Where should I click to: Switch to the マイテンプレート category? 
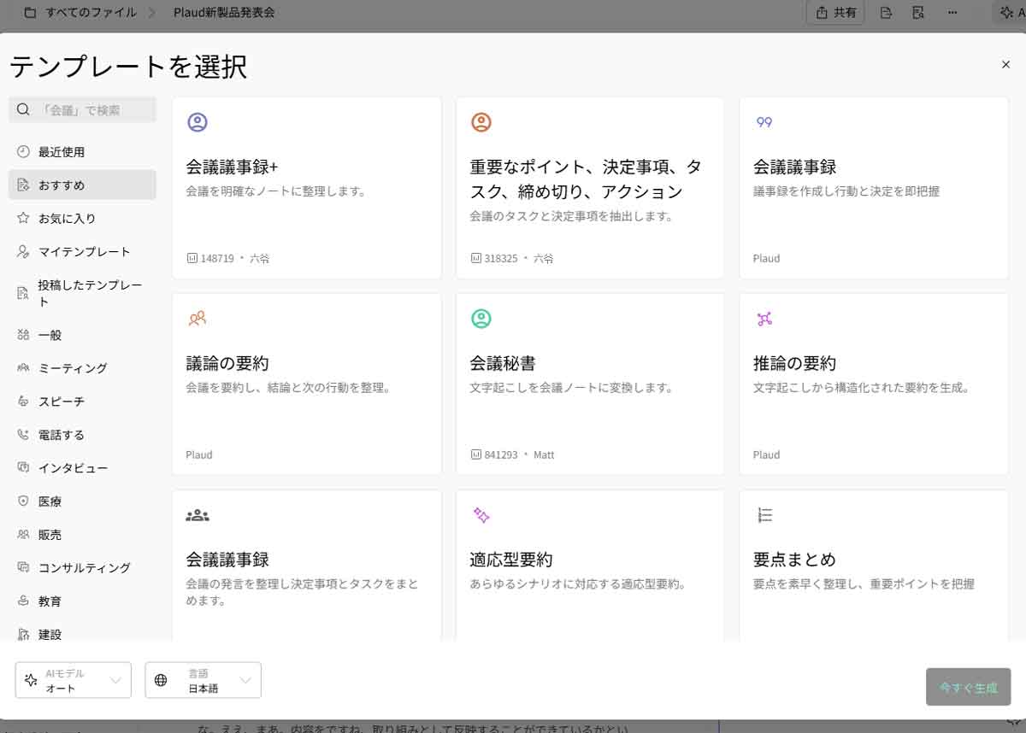click(x=83, y=252)
